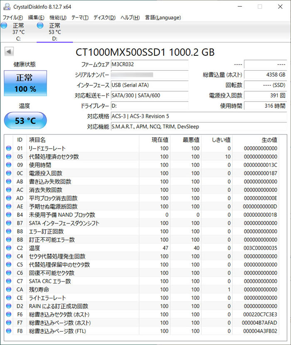Click the status circle for ID 09 使用時間
The height and width of the screenshot is (345, 291).
(x=9, y=165)
